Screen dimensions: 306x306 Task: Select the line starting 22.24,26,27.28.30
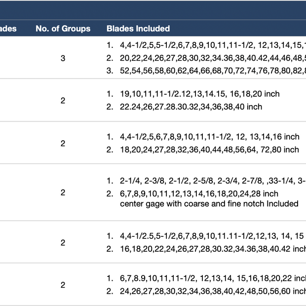tap(191, 107)
